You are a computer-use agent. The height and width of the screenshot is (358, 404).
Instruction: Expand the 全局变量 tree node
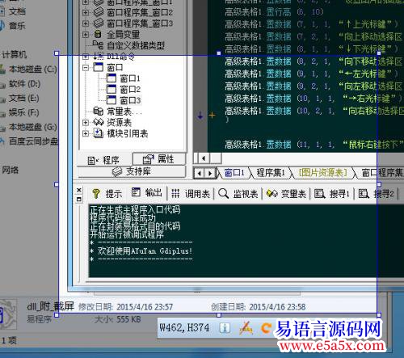point(86,34)
